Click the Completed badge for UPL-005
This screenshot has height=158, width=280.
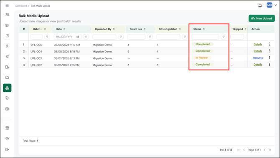point(203,44)
